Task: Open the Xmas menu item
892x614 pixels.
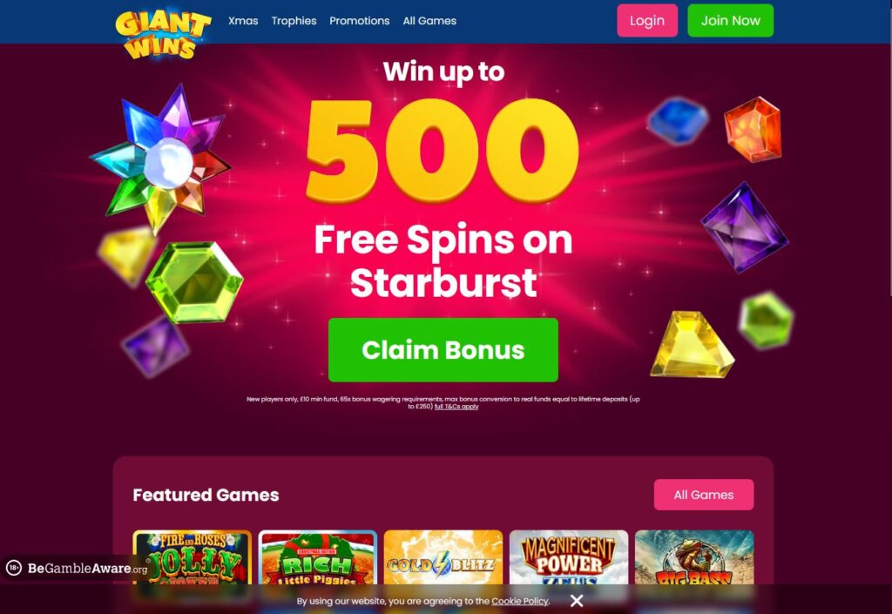Action: click(243, 21)
